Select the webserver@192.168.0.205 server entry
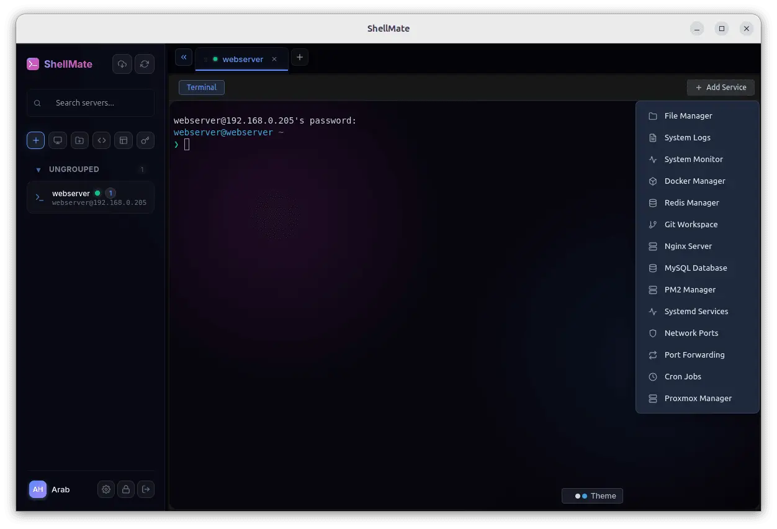The height and width of the screenshot is (529, 777). (x=91, y=197)
